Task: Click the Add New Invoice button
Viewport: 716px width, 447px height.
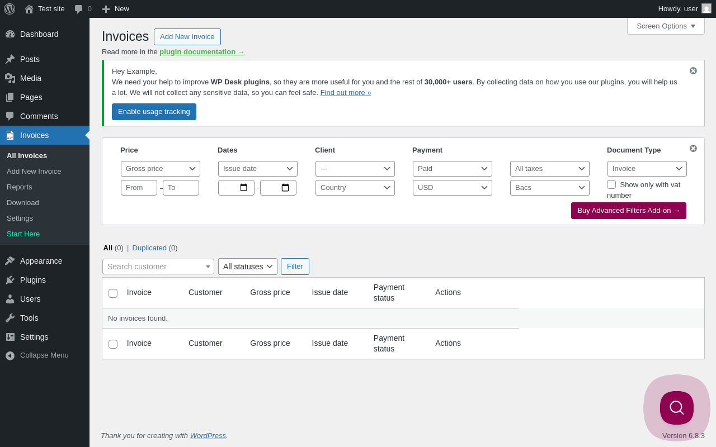Action: (187, 37)
